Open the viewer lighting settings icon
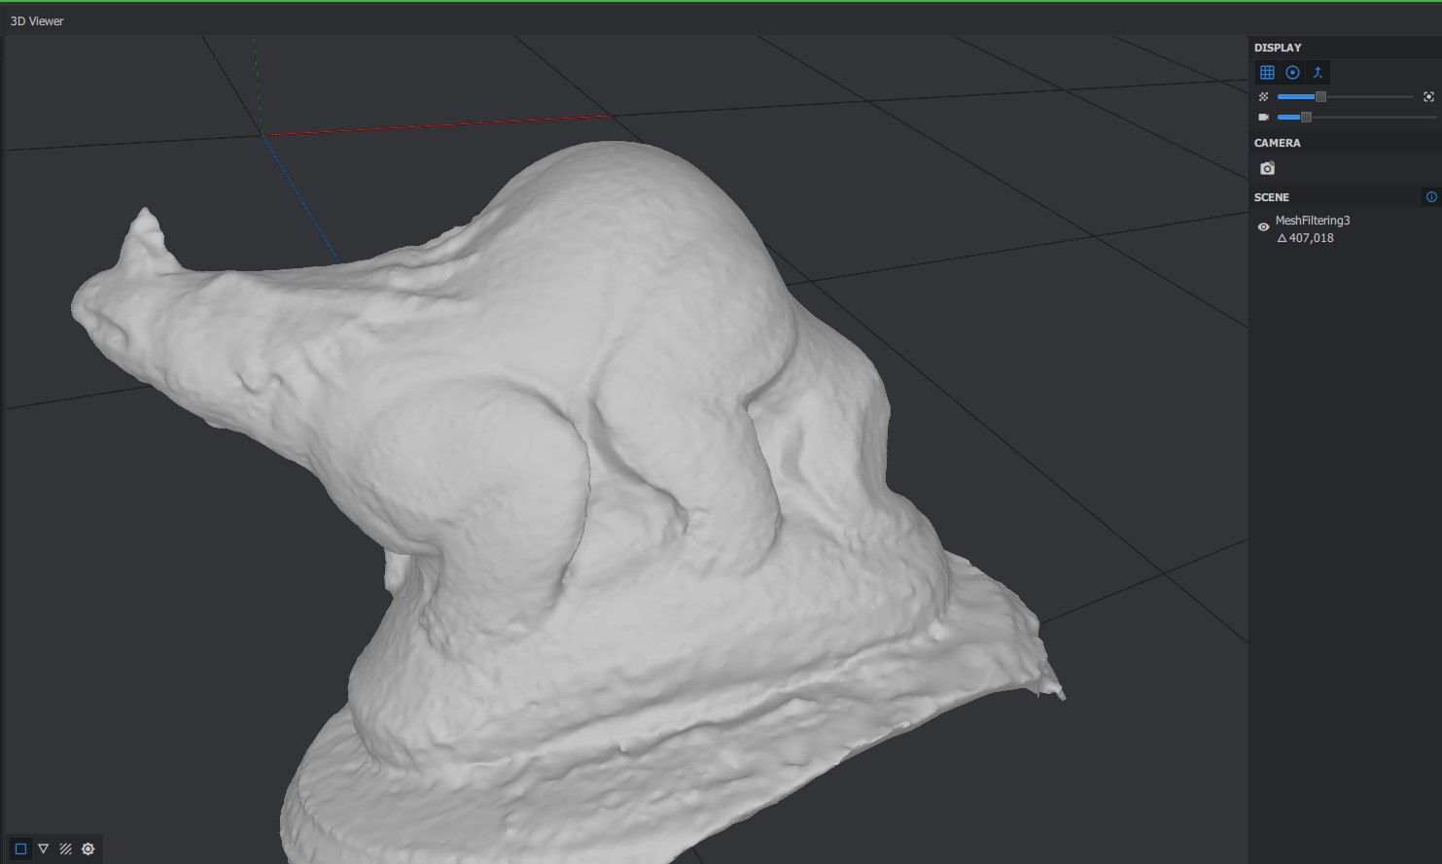 tap(88, 848)
